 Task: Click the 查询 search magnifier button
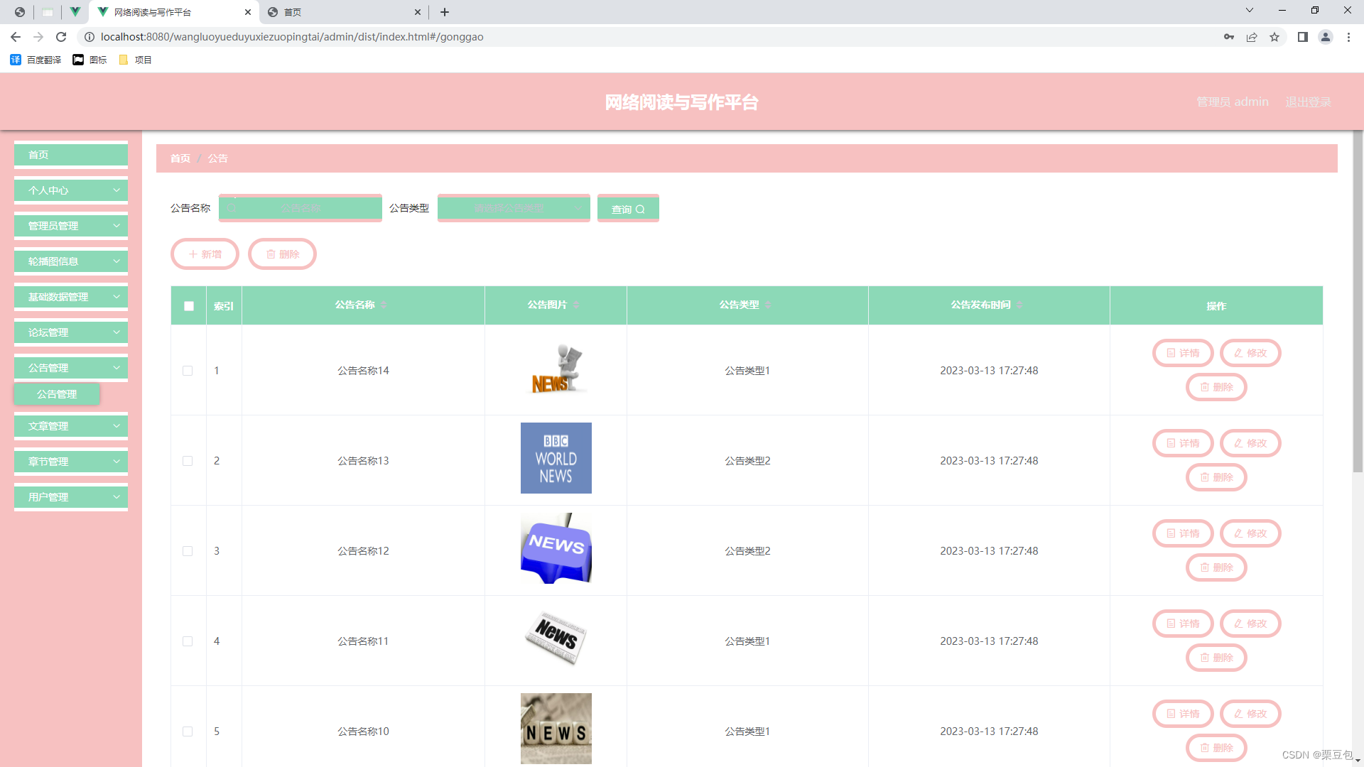[x=628, y=209]
